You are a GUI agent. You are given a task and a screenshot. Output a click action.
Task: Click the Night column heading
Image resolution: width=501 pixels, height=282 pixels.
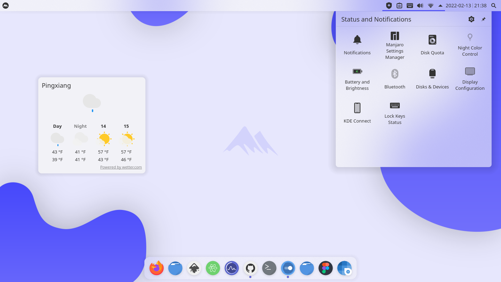(x=80, y=126)
